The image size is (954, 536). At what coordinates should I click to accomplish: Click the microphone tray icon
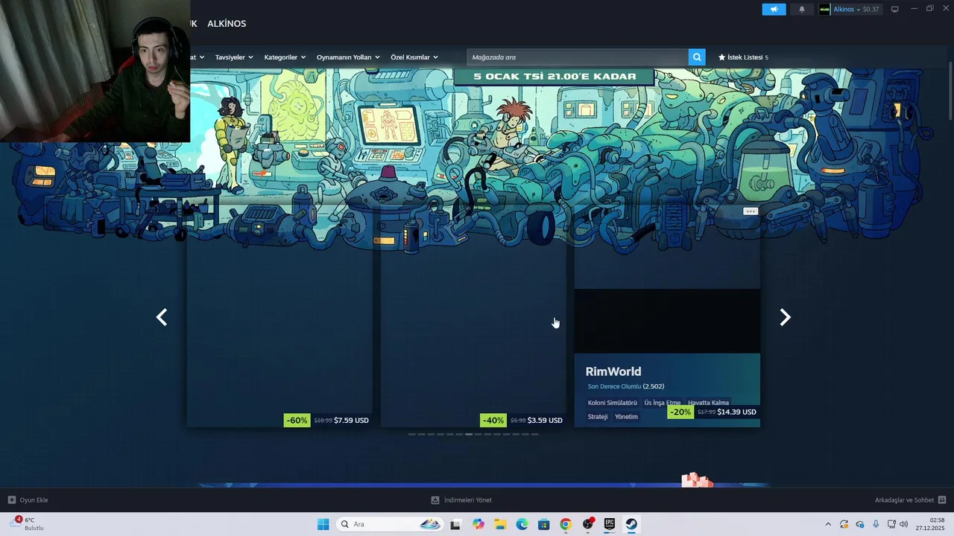point(876,524)
